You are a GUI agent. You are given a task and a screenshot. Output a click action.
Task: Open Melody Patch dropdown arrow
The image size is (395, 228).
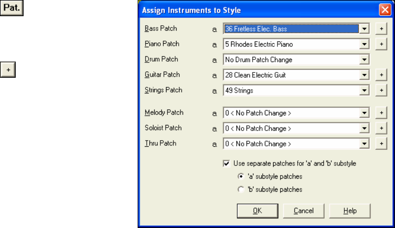364,113
